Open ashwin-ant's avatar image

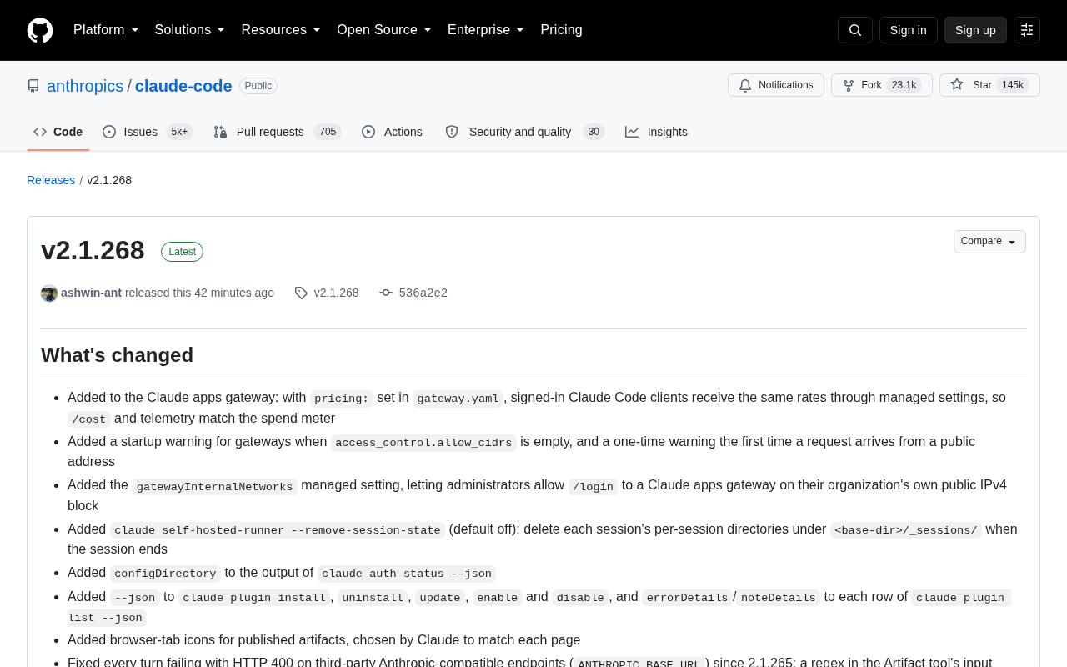click(49, 293)
